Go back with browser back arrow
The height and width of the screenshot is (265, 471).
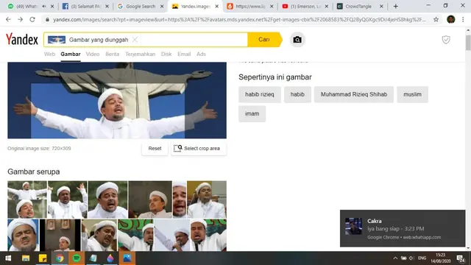pyautogui.click(x=8, y=20)
